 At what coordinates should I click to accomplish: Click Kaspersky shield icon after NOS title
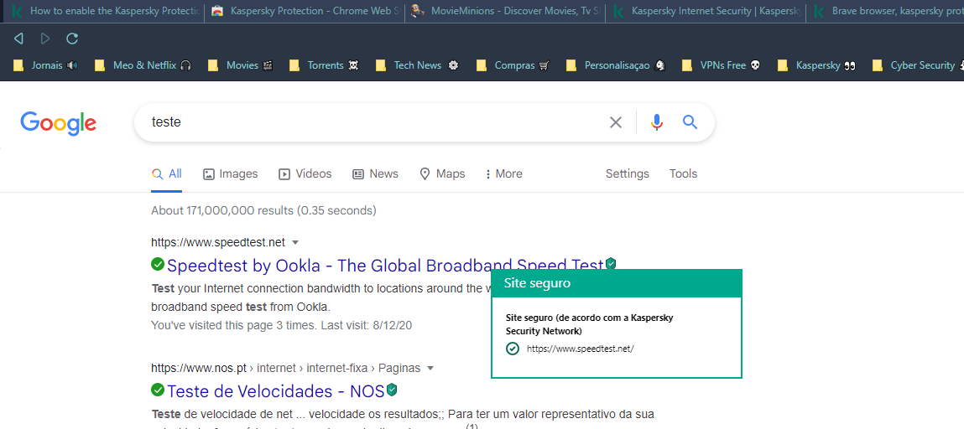392,389
